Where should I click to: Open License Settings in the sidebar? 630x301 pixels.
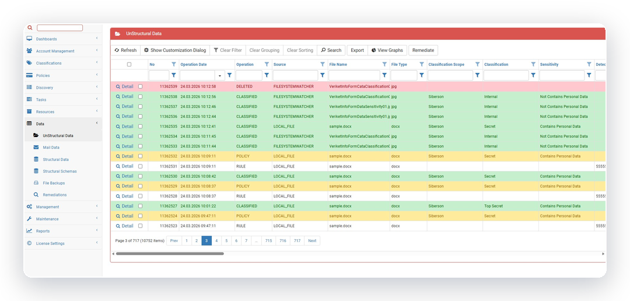coord(50,243)
